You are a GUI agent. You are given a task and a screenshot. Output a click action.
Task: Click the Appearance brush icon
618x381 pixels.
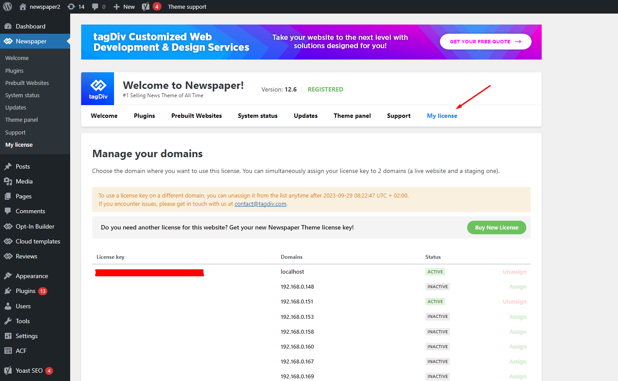[x=8, y=276]
